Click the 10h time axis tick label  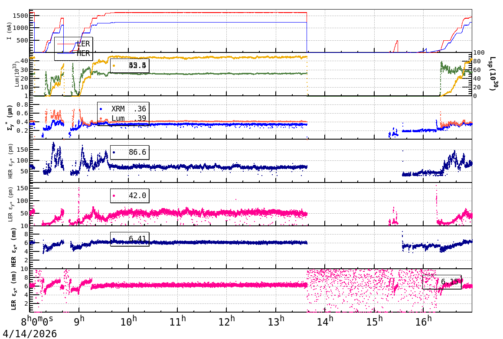coord(128,321)
